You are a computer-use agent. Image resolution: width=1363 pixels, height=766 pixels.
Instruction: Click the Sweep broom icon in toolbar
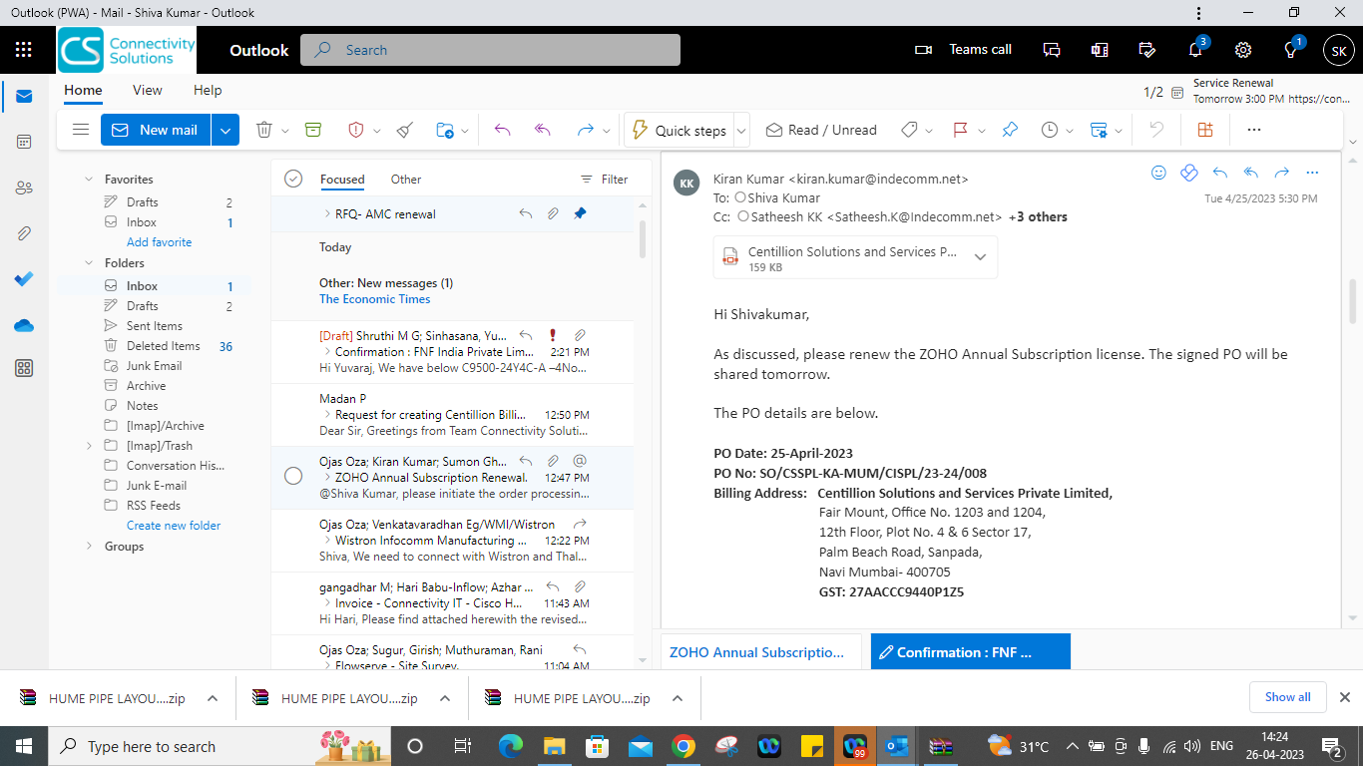tap(404, 130)
